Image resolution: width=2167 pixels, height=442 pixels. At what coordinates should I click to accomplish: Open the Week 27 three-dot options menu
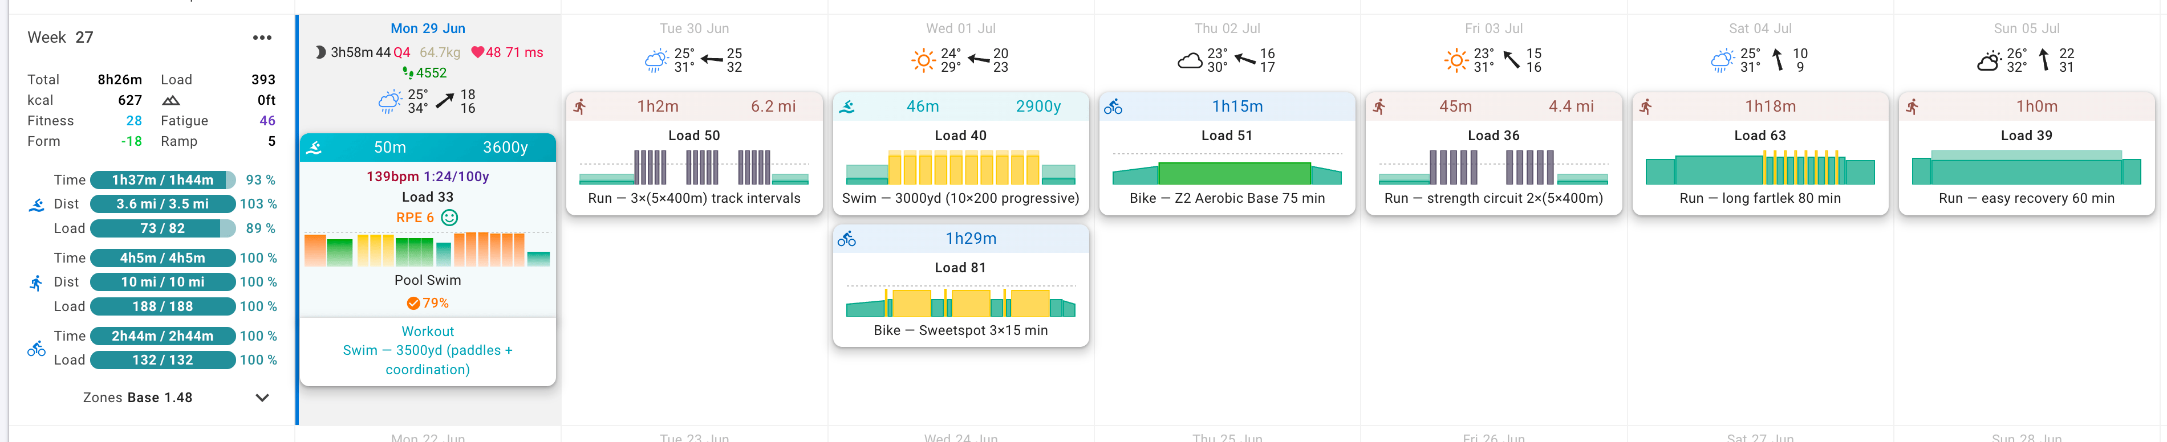262,38
